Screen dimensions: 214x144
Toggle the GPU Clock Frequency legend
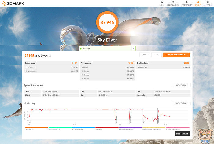click(x=178, y=128)
